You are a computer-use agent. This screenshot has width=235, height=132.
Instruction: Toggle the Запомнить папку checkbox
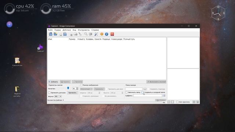pos(126,92)
